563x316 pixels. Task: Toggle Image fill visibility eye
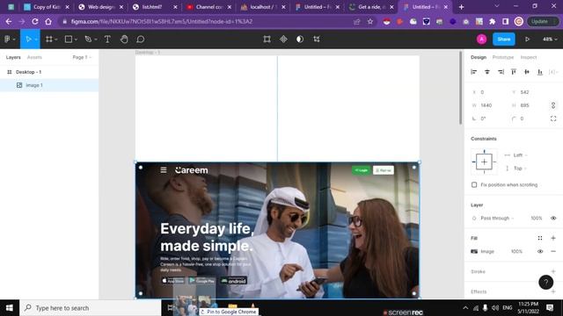click(x=540, y=252)
